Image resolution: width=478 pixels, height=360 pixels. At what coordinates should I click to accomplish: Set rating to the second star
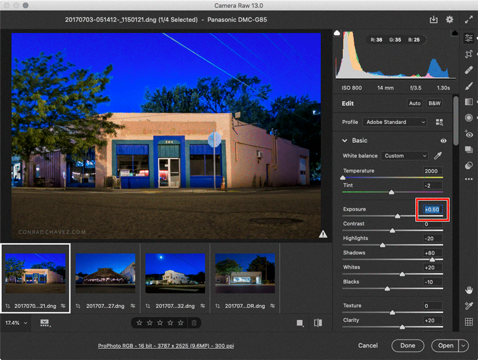[x=150, y=322]
